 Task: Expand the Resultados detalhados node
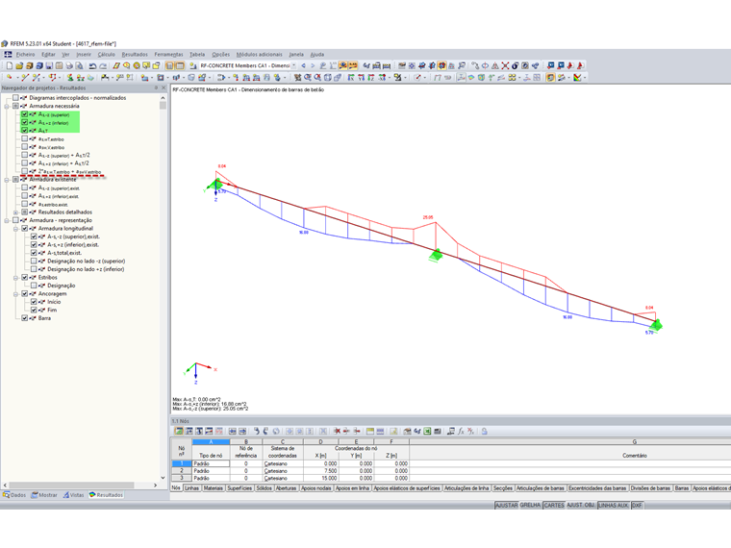pyautogui.click(x=15, y=212)
